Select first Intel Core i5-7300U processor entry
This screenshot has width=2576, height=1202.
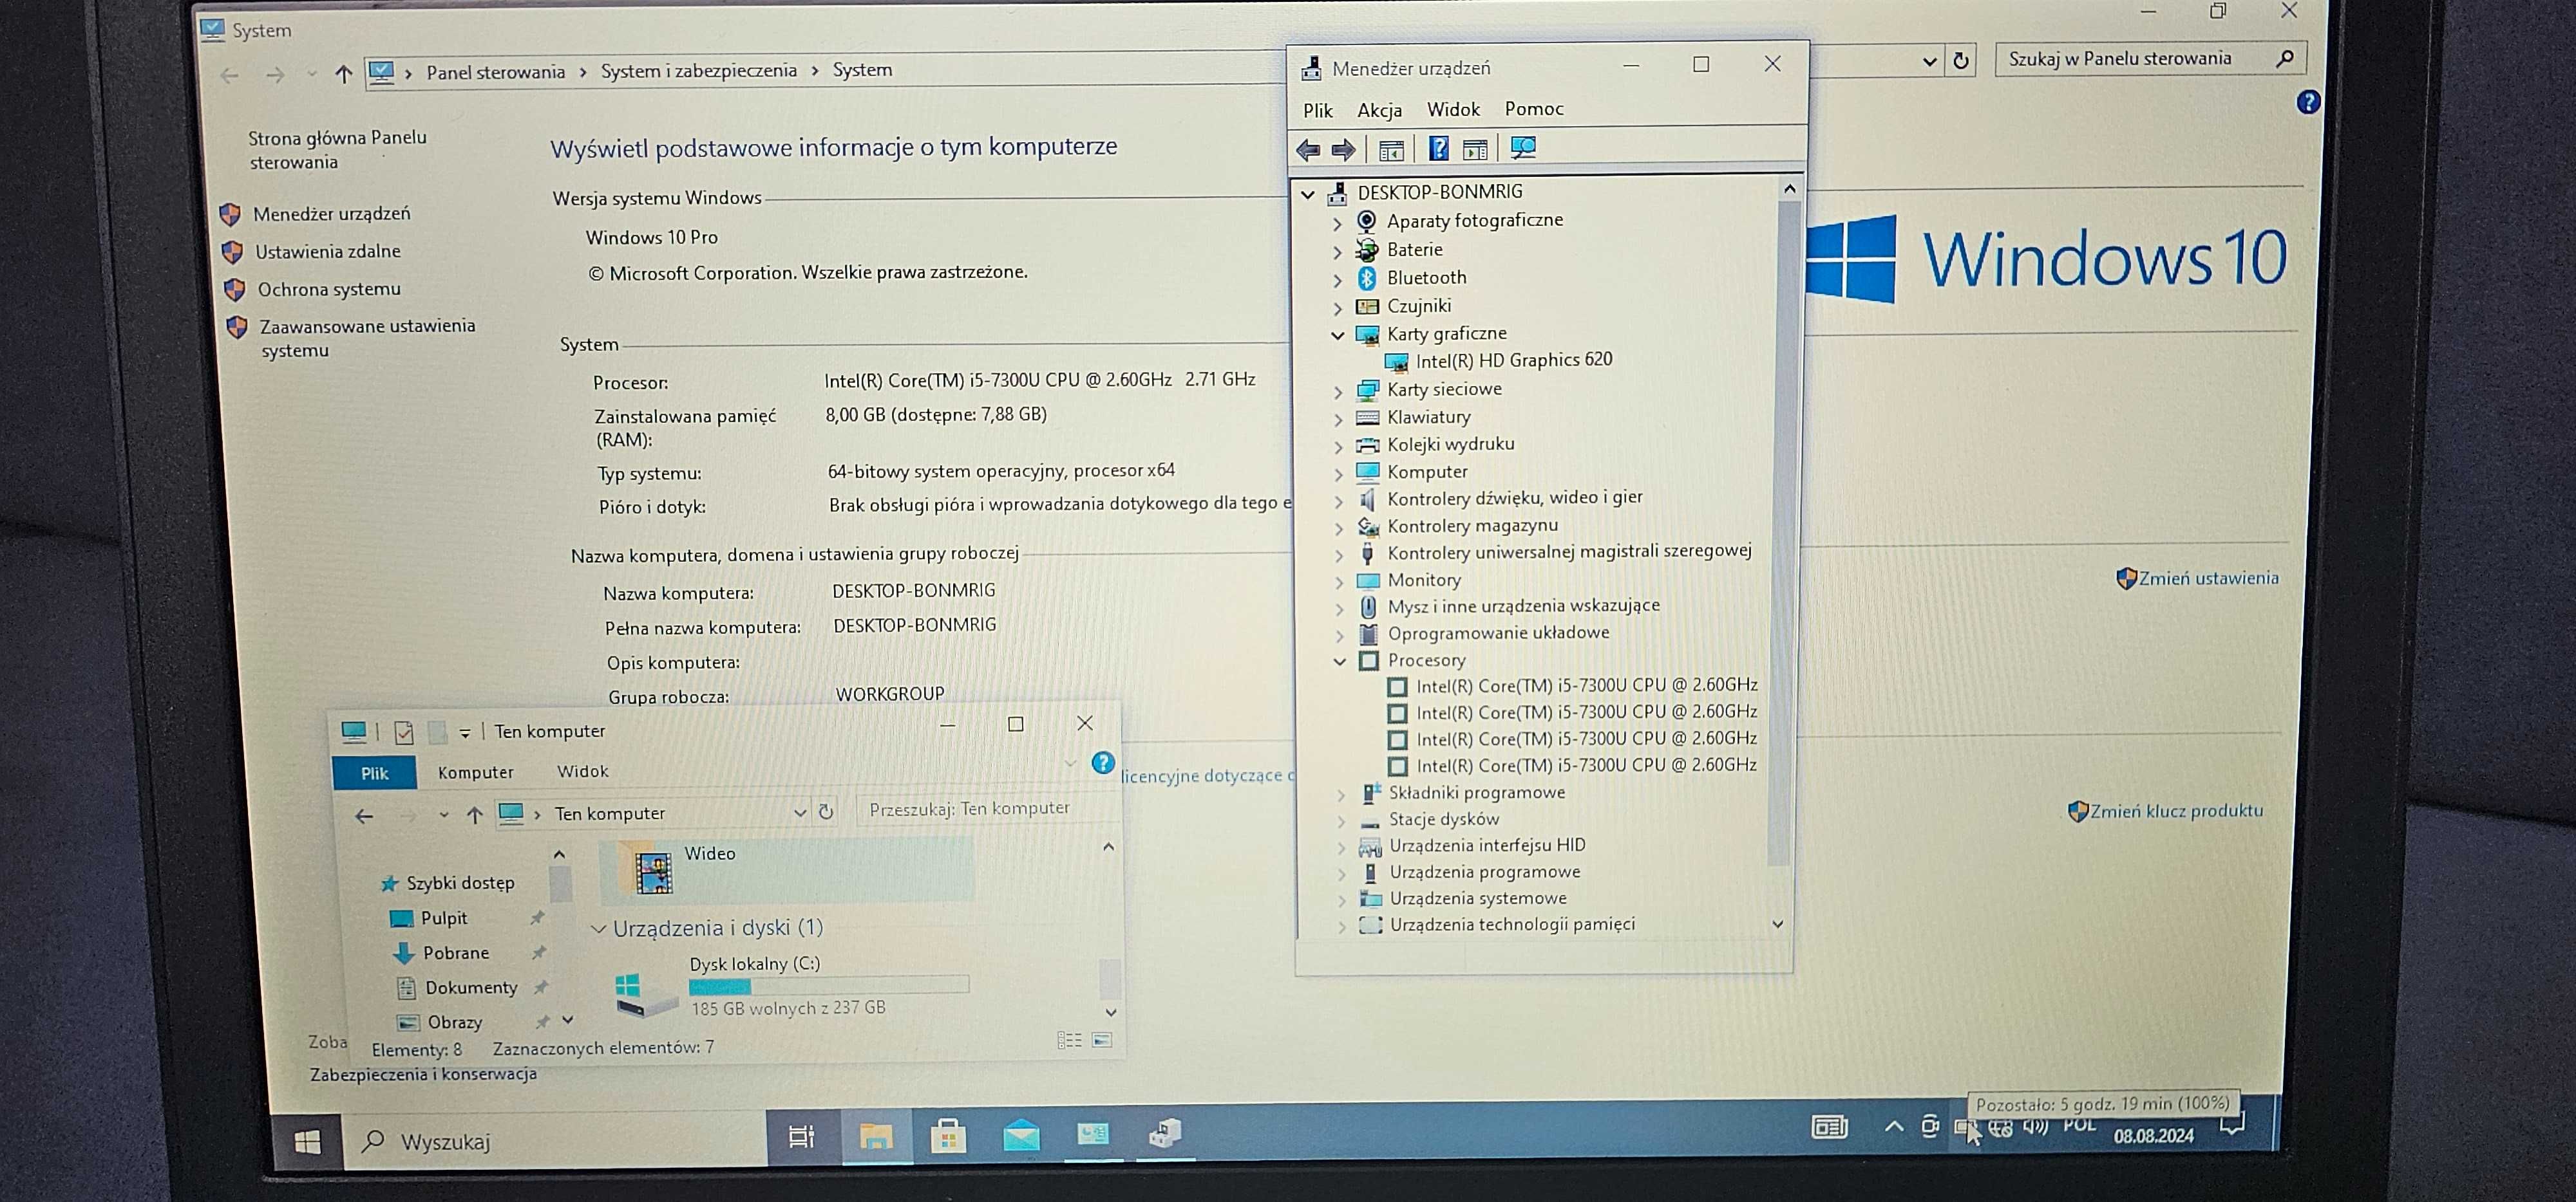pos(1586,685)
